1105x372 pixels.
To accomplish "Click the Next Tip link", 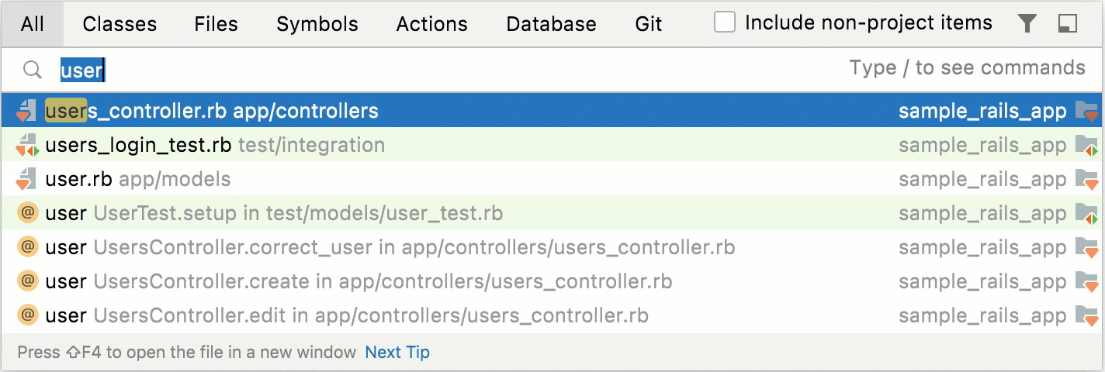I will coord(397,353).
